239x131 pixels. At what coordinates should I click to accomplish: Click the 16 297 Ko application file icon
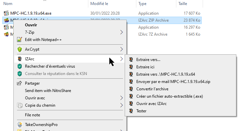6,27
